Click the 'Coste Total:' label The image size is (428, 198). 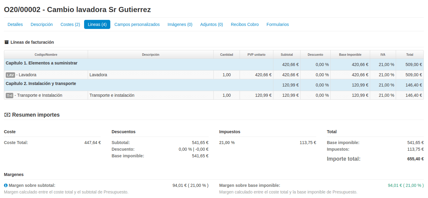[16, 143]
